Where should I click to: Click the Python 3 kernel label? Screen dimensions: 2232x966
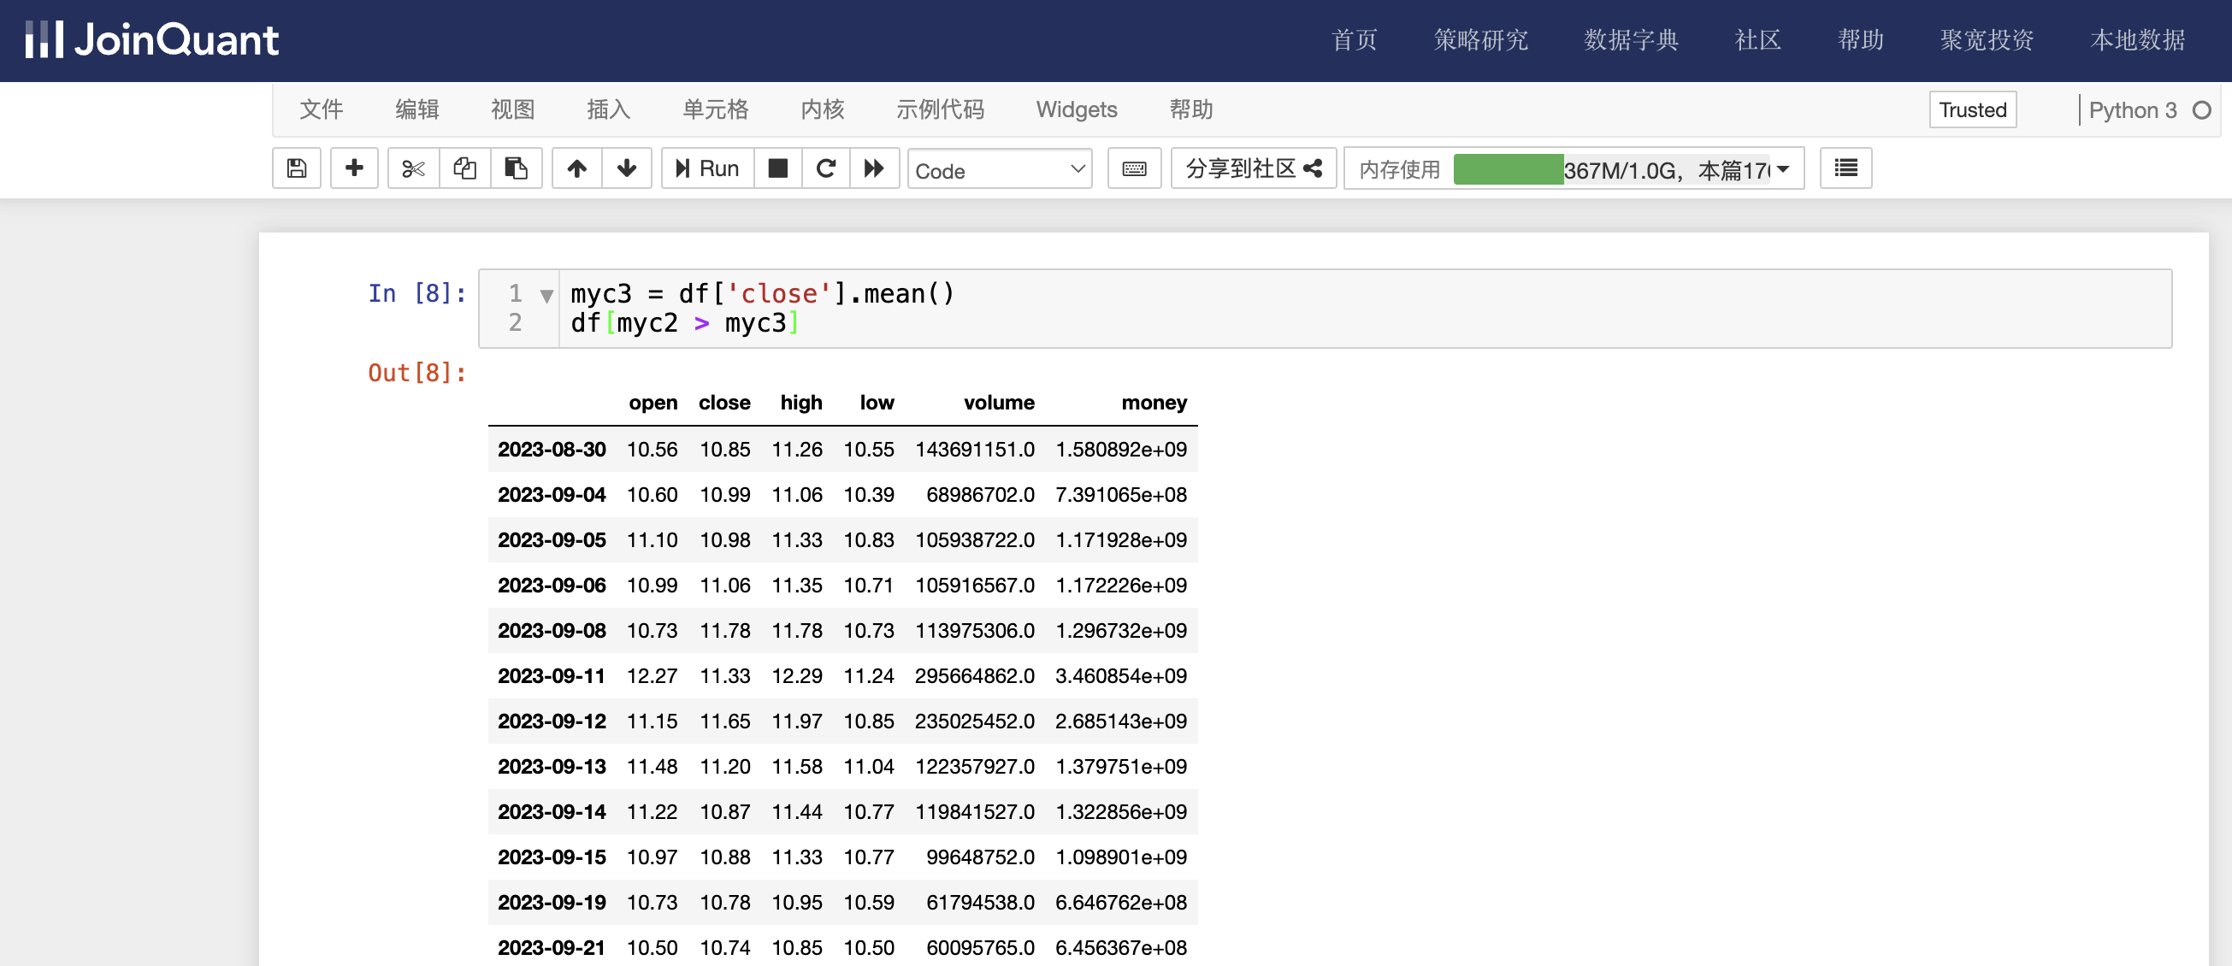click(x=2132, y=110)
